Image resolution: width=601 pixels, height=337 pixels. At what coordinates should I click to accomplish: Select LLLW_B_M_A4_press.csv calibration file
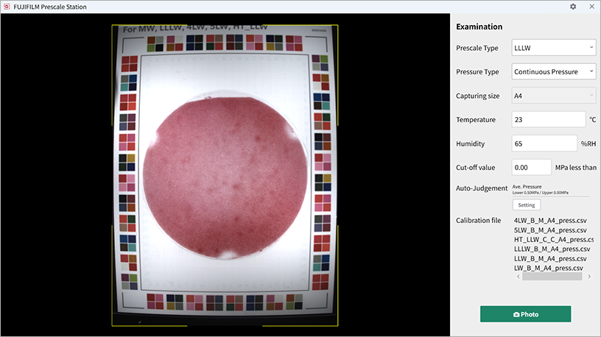(x=550, y=249)
